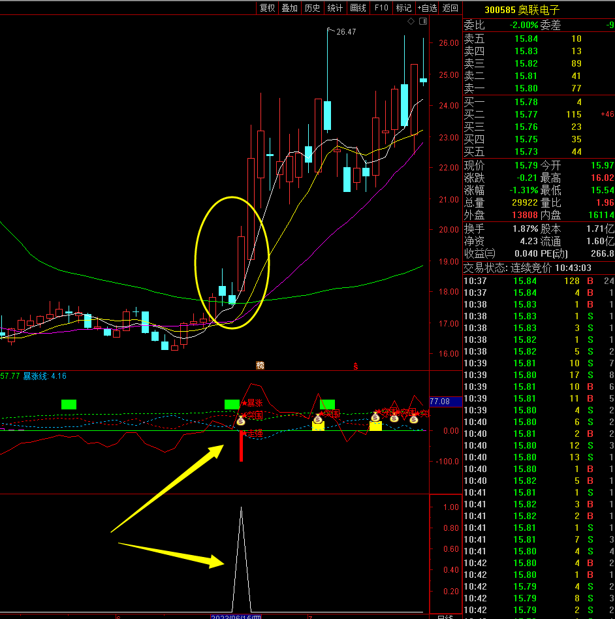Image resolution: width=615 pixels, height=619 pixels.
Task: Click the 现价 15.79 value
Action: pyautogui.click(x=526, y=165)
